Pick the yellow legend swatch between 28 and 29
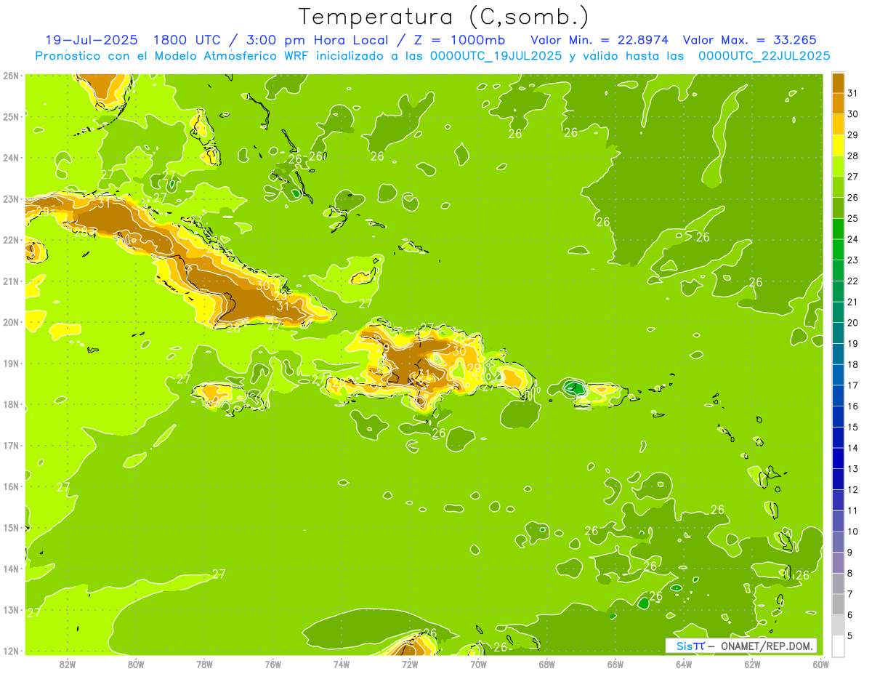This screenshot has width=872, height=674. 838,145
